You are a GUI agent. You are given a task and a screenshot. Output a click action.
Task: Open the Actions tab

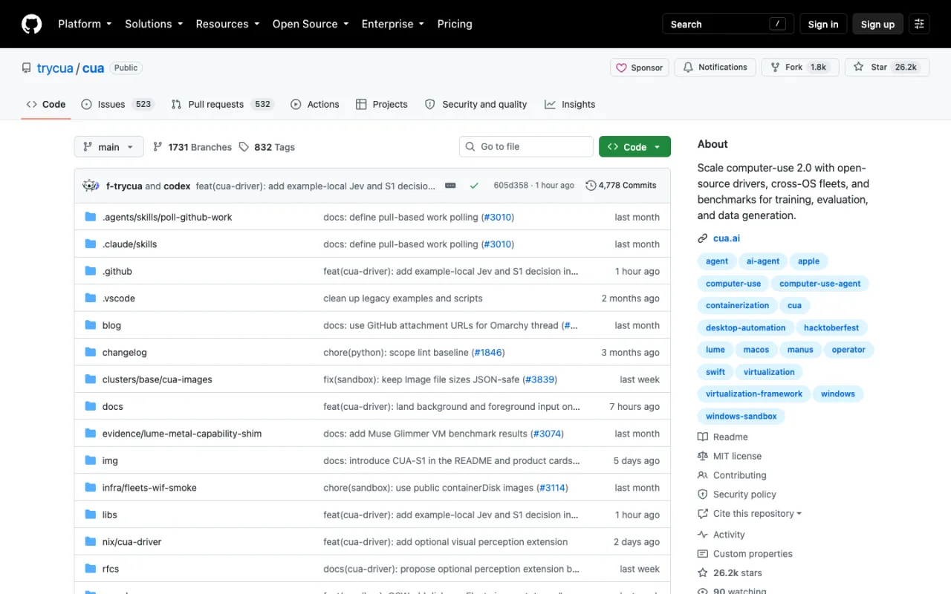315,104
